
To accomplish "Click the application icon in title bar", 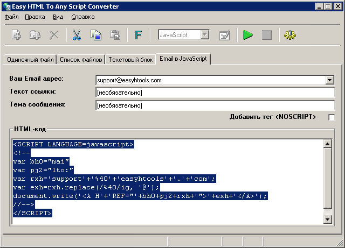I will click(x=7, y=6).
